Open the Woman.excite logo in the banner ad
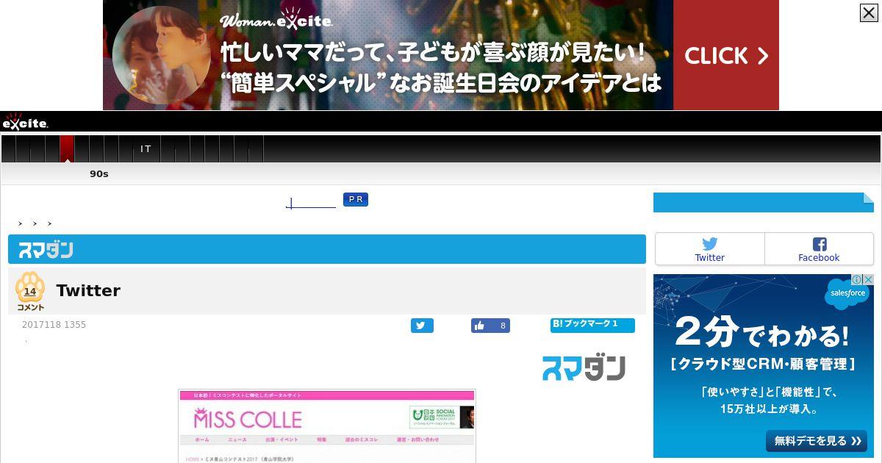 [x=276, y=21]
